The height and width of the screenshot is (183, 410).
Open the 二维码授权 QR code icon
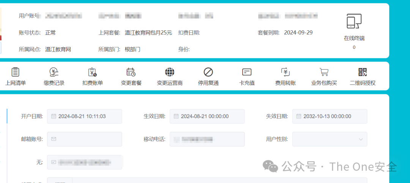363,72
